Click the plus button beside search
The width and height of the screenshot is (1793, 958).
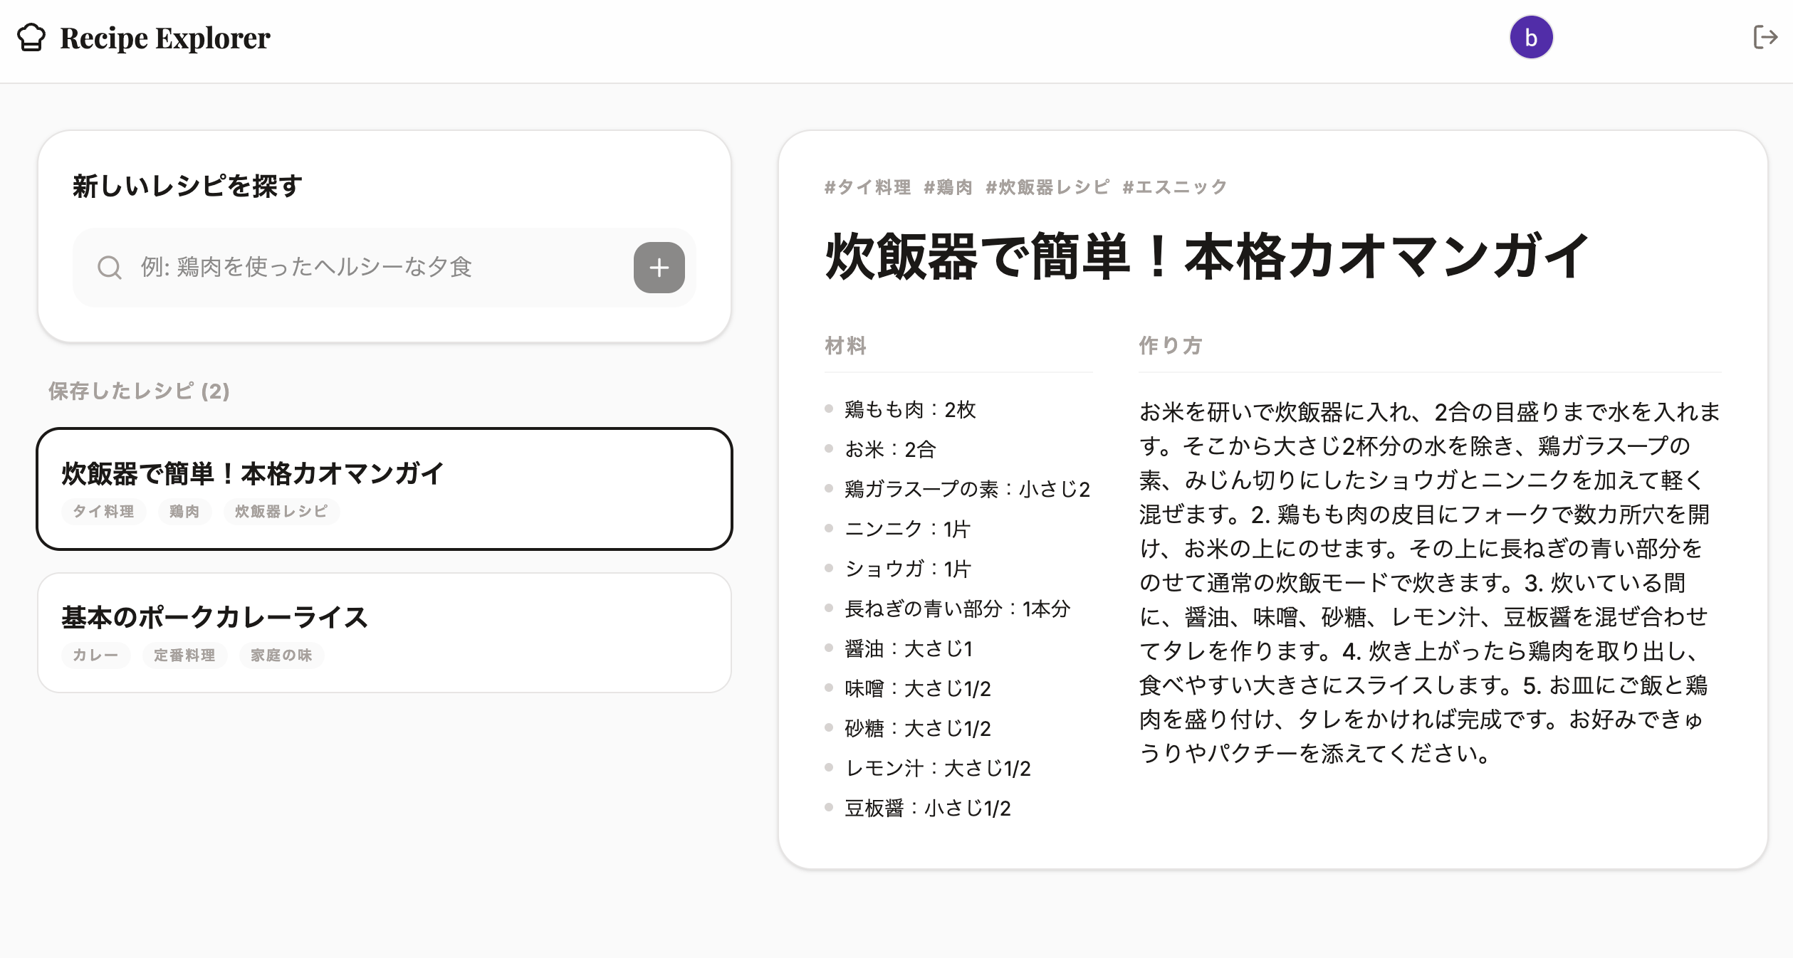[x=659, y=268]
